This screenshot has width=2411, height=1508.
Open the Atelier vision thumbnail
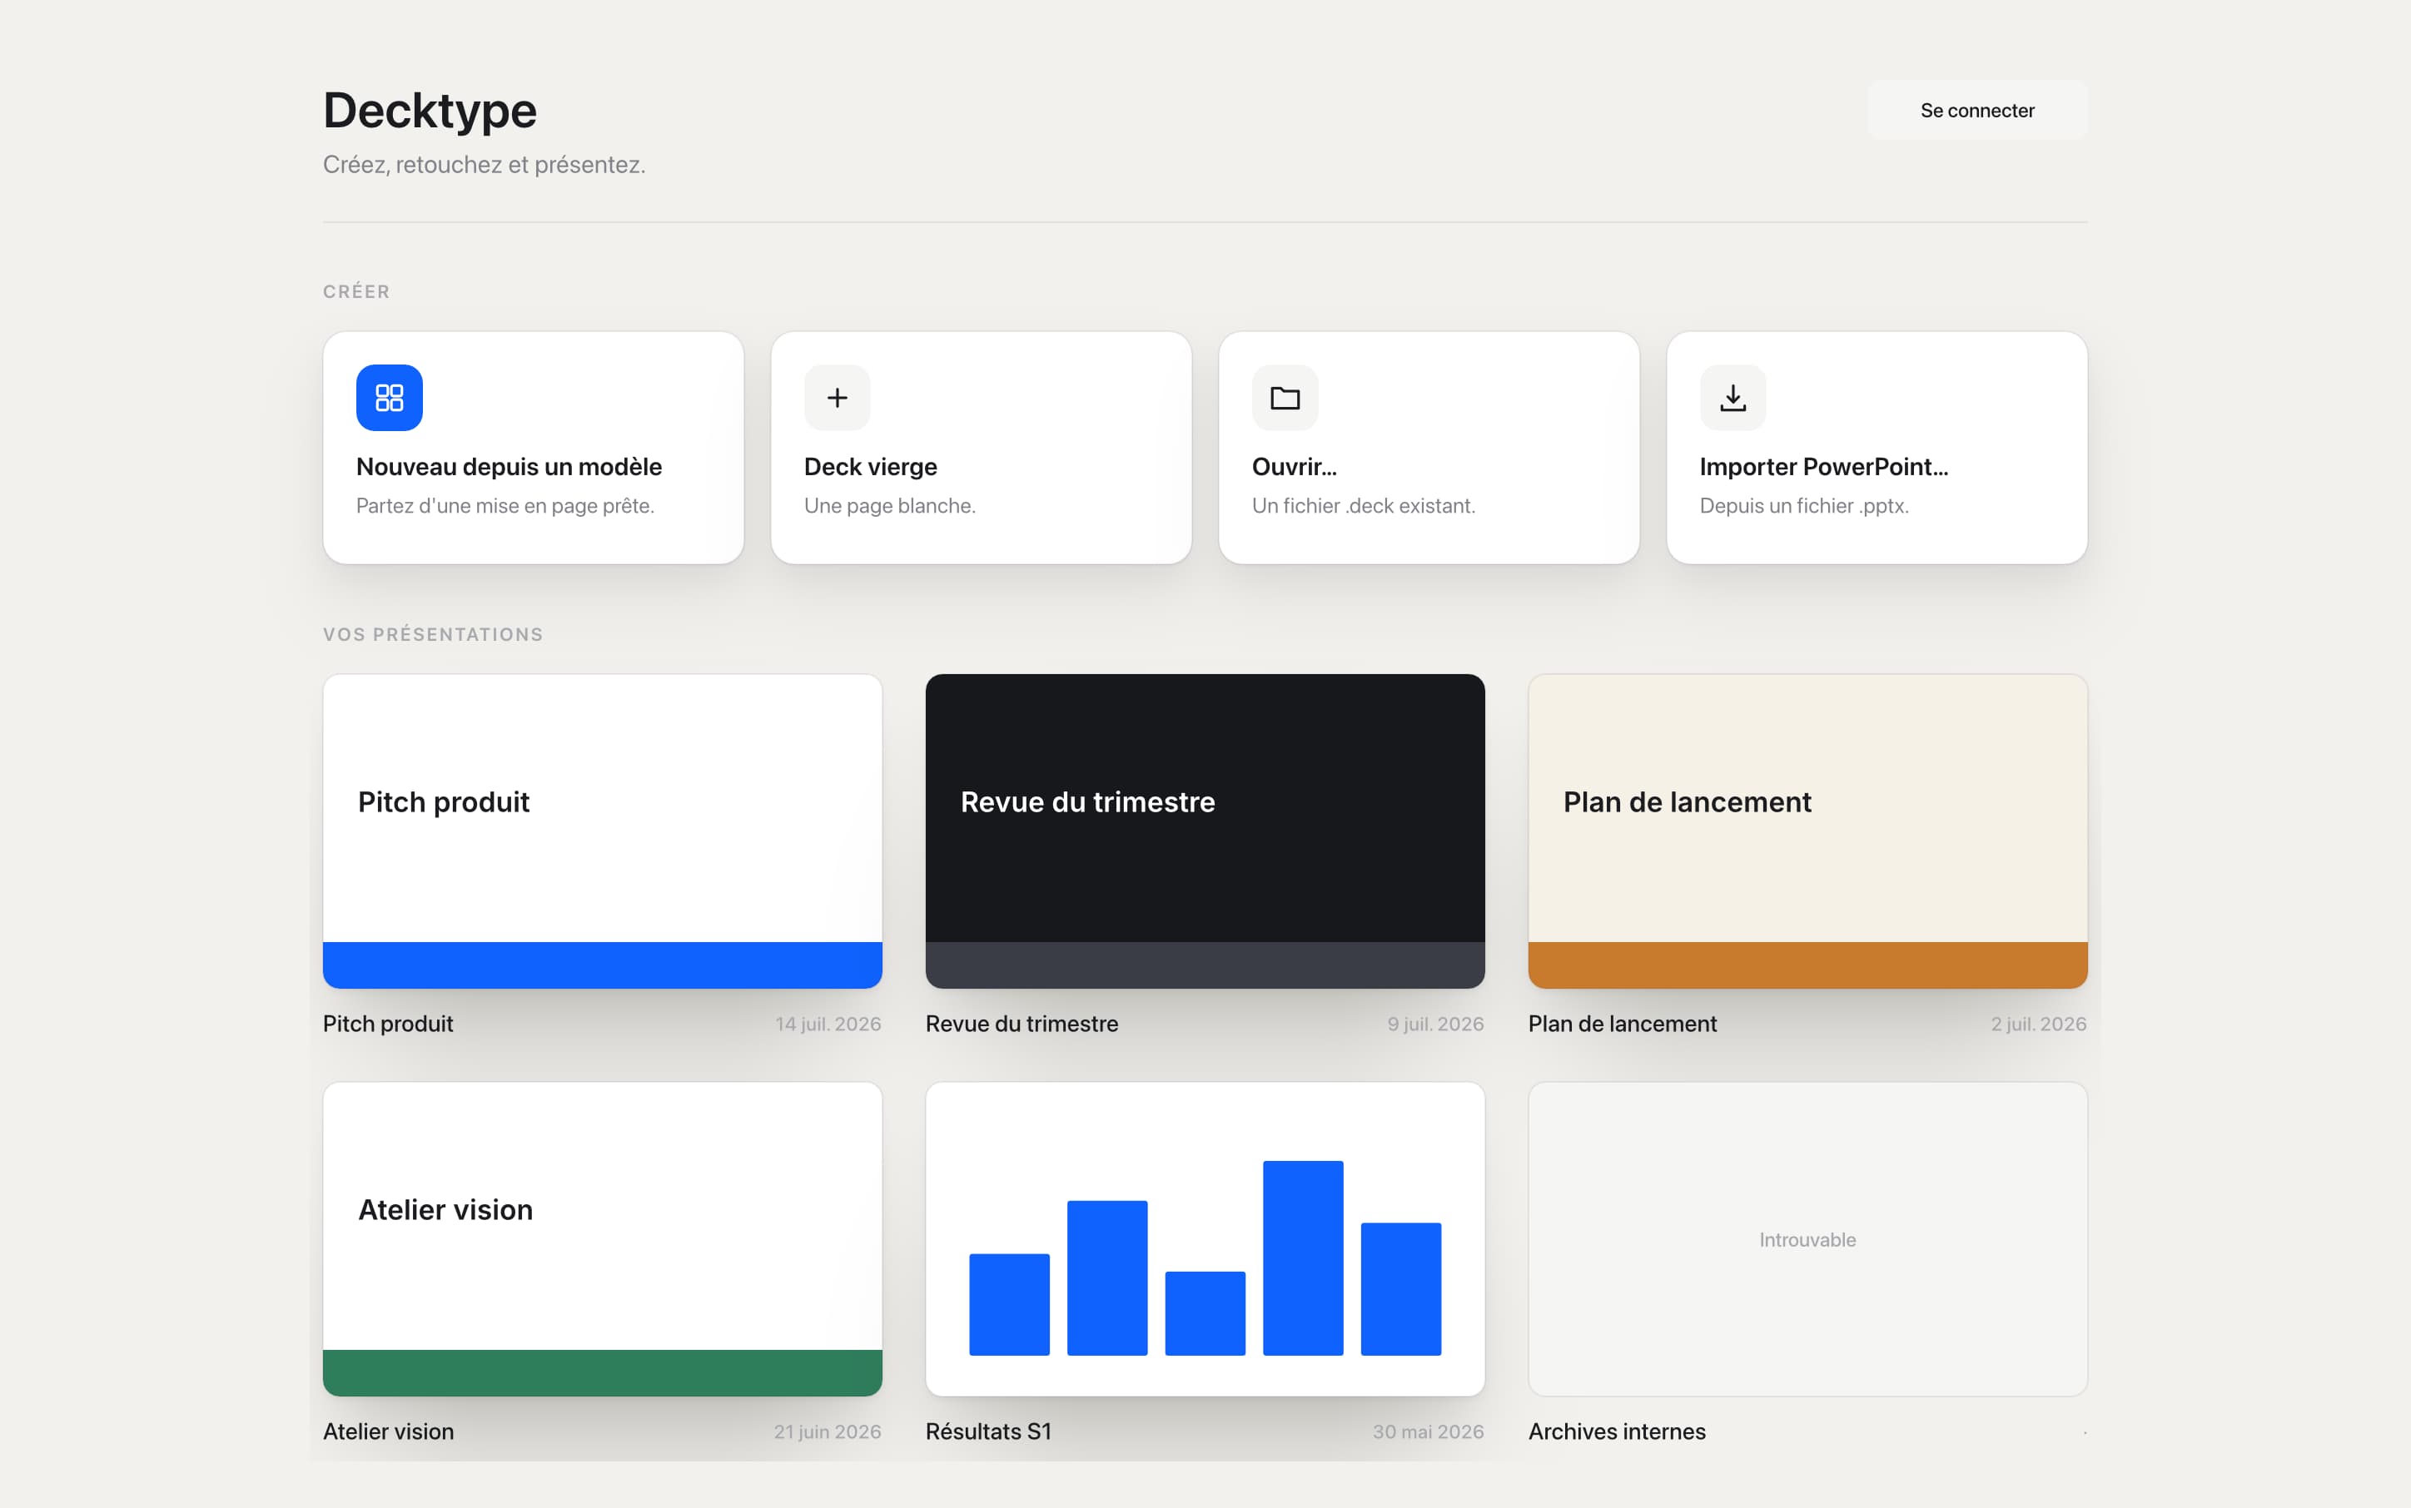(603, 1238)
